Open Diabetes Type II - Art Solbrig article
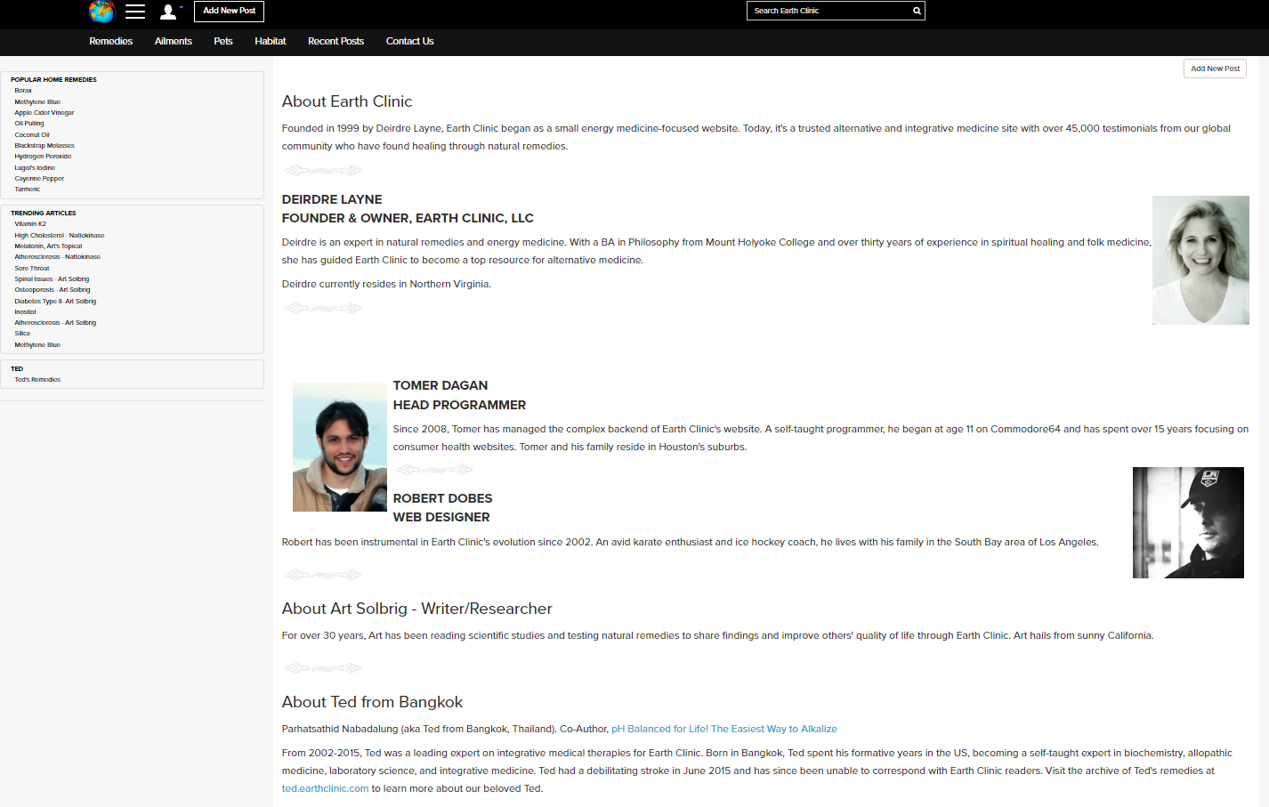This screenshot has height=807, width=1269. point(55,302)
